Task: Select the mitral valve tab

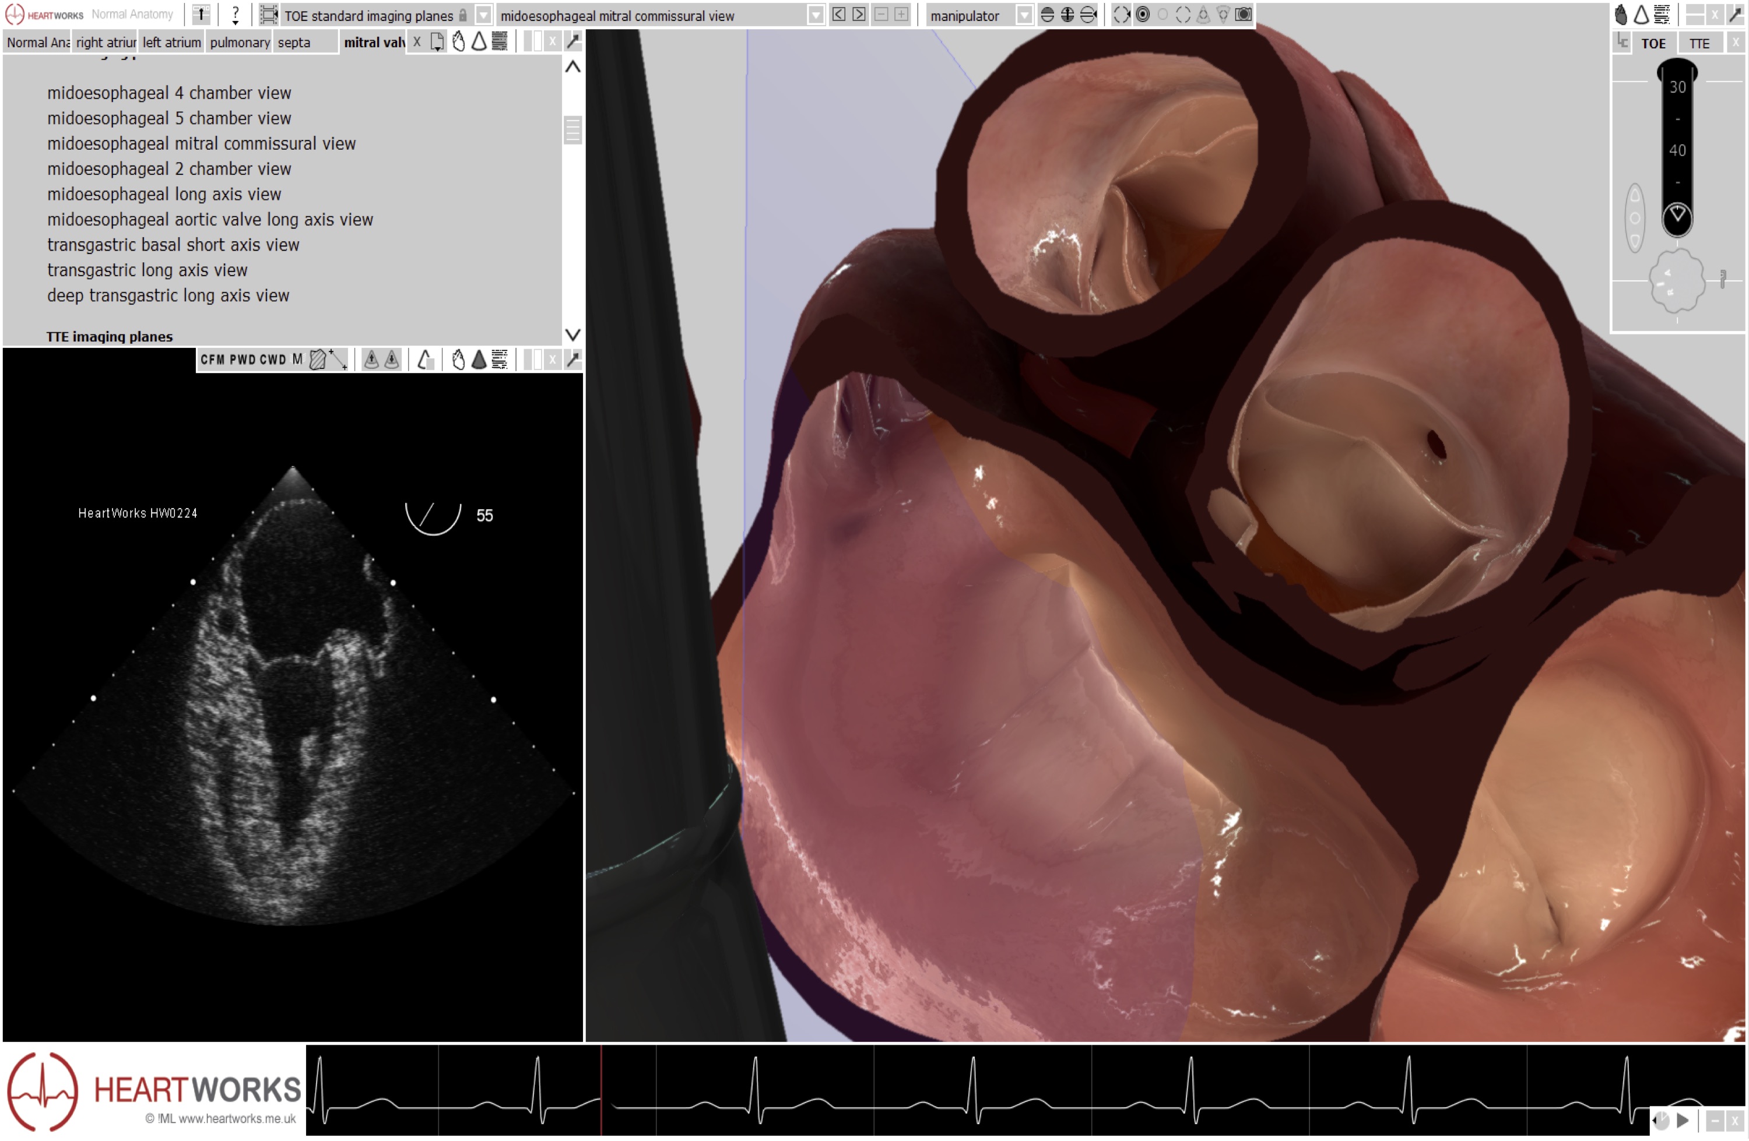Action: pyautogui.click(x=373, y=43)
